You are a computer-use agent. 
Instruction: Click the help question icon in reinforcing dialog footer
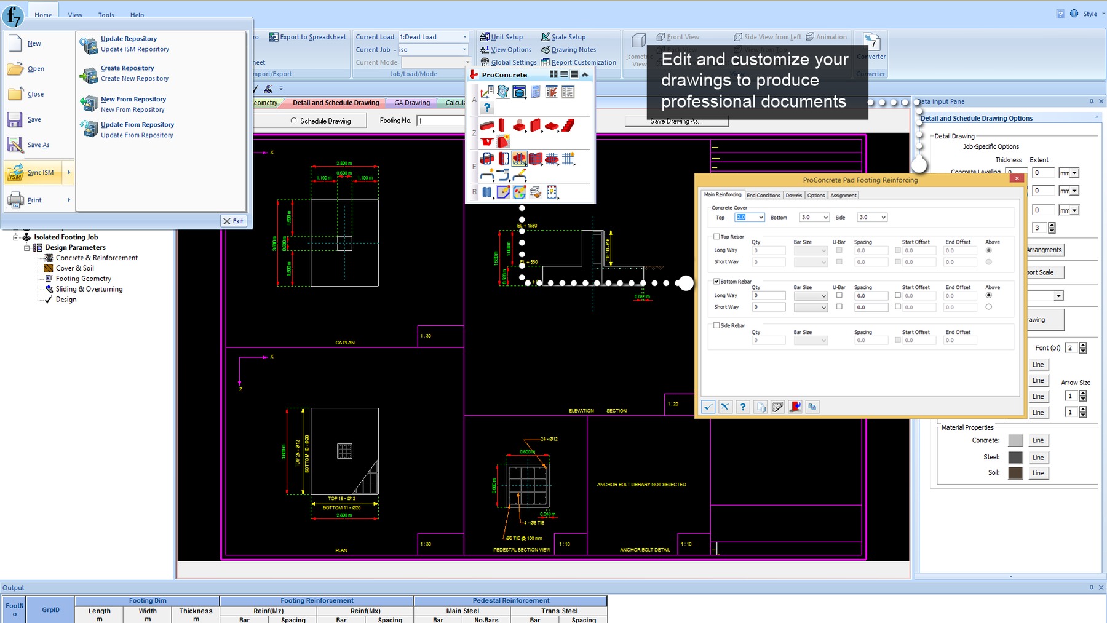(743, 407)
